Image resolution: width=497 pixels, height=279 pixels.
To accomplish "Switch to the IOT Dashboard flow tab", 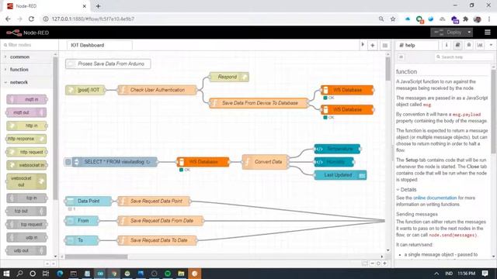I will click(99, 45).
